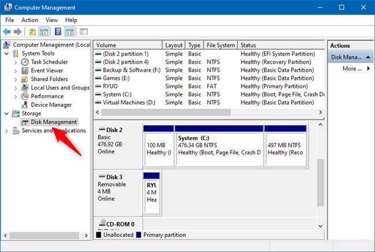This screenshot has height=252, width=375.
Task: Click the tree pane scroll right arrow
Action: [86, 235]
